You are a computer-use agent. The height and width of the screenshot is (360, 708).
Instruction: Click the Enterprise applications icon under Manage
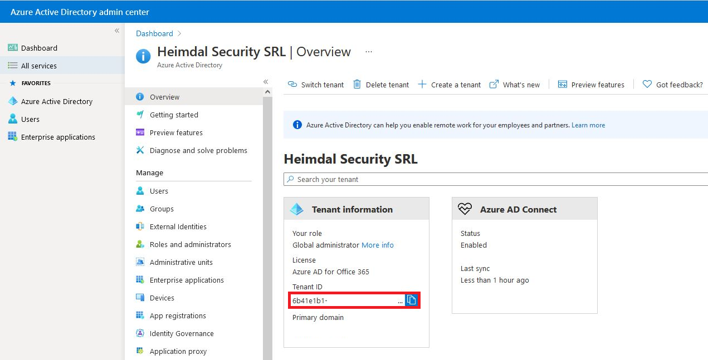140,280
